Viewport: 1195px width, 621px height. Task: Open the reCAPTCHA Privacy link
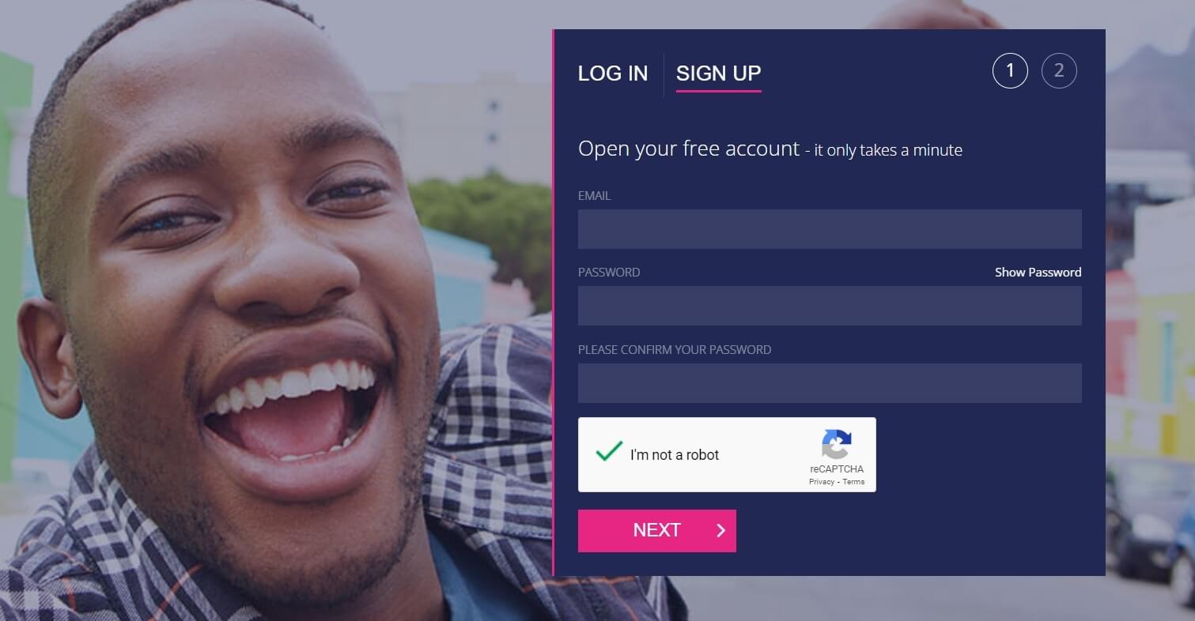point(822,482)
